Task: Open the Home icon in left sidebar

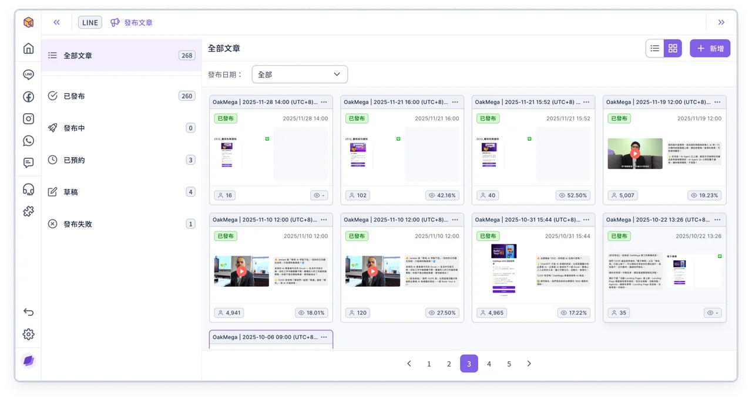Action: point(28,49)
